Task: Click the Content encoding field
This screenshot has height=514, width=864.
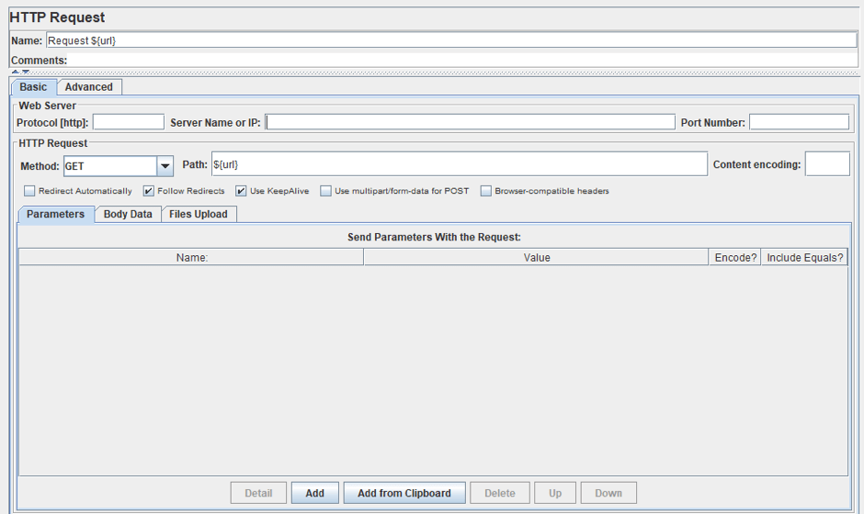Action: [x=827, y=164]
